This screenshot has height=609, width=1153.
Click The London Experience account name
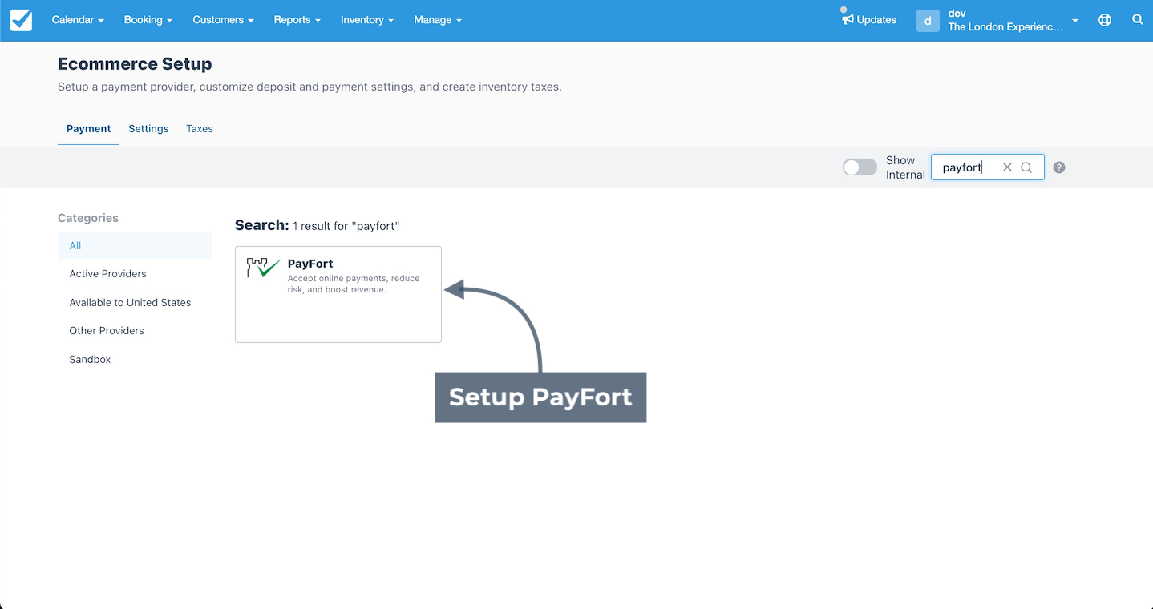(x=1005, y=27)
